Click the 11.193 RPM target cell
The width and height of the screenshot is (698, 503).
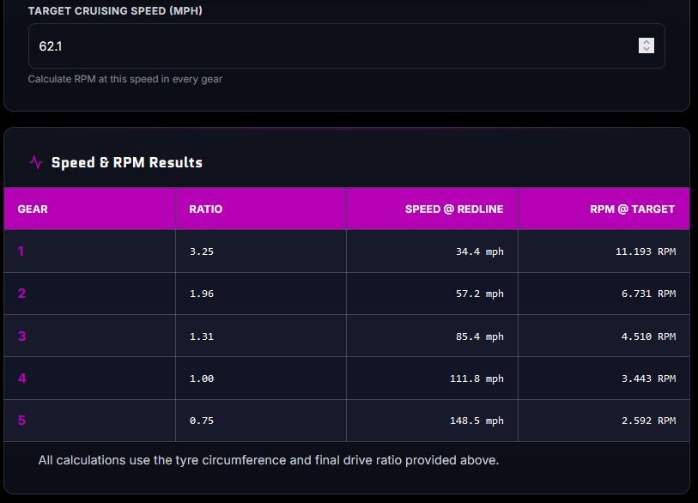[645, 251]
